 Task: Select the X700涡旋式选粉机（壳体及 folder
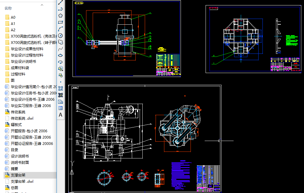click(x=30, y=36)
